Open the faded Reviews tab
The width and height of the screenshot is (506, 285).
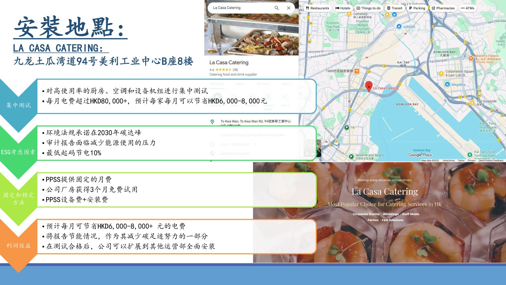coord(263,84)
